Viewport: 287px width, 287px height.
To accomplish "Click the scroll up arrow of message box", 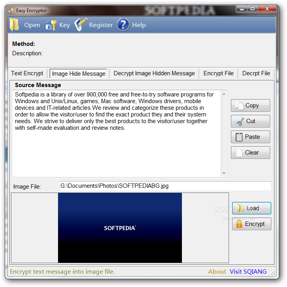I will pos(224,94).
